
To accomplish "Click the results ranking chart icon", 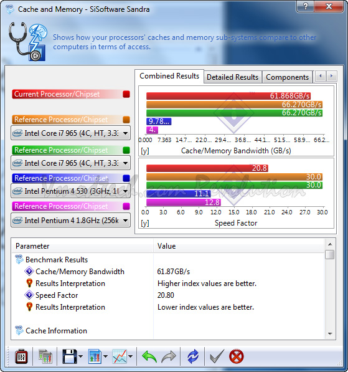I will coord(45,356).
